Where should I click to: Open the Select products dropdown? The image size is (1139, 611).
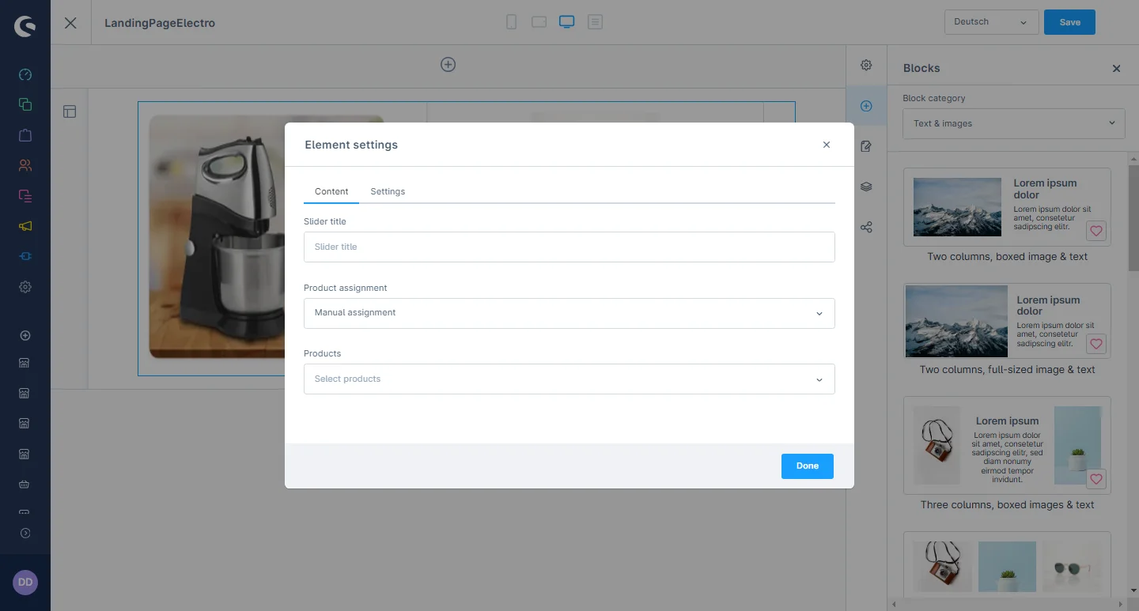click(x=569, y=379)
